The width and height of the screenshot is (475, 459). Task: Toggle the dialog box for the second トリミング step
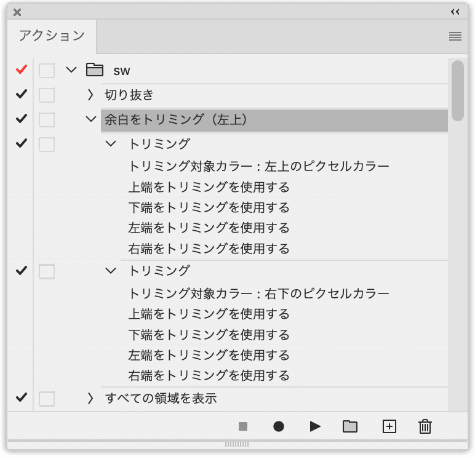(x=47, y=271)
